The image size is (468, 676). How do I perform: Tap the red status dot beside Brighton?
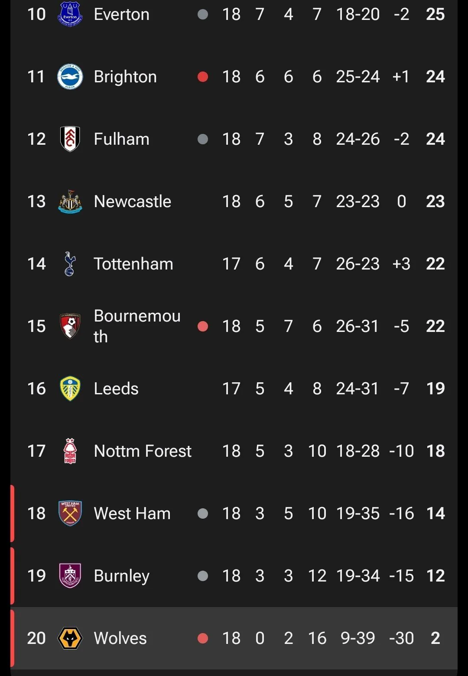coord(203,77)
